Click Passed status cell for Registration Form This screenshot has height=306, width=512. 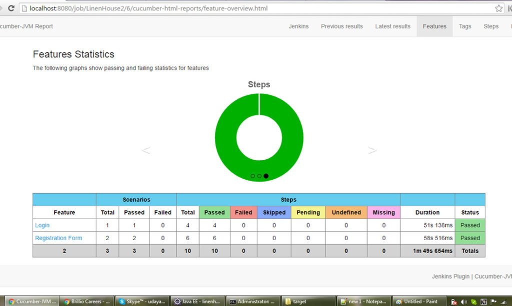coord(470,238)
